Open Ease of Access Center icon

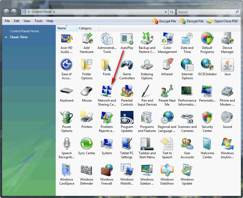[66, 64]
